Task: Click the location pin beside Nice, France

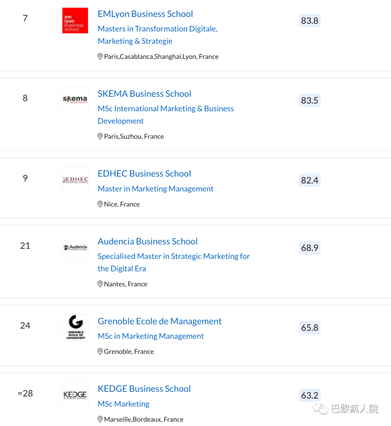Action: tap(100, 204)
